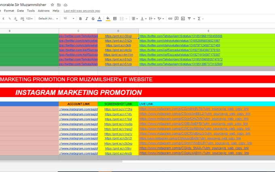Select column B header

(x=29, y=31)
